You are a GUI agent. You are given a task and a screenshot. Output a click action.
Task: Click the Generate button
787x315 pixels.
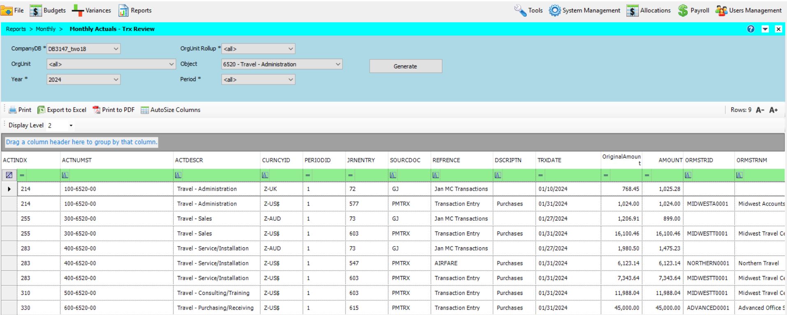point(405,66)
